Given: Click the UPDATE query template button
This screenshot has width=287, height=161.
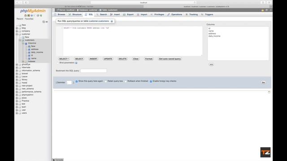Looking at the screenshot, I should pos(108,59).
